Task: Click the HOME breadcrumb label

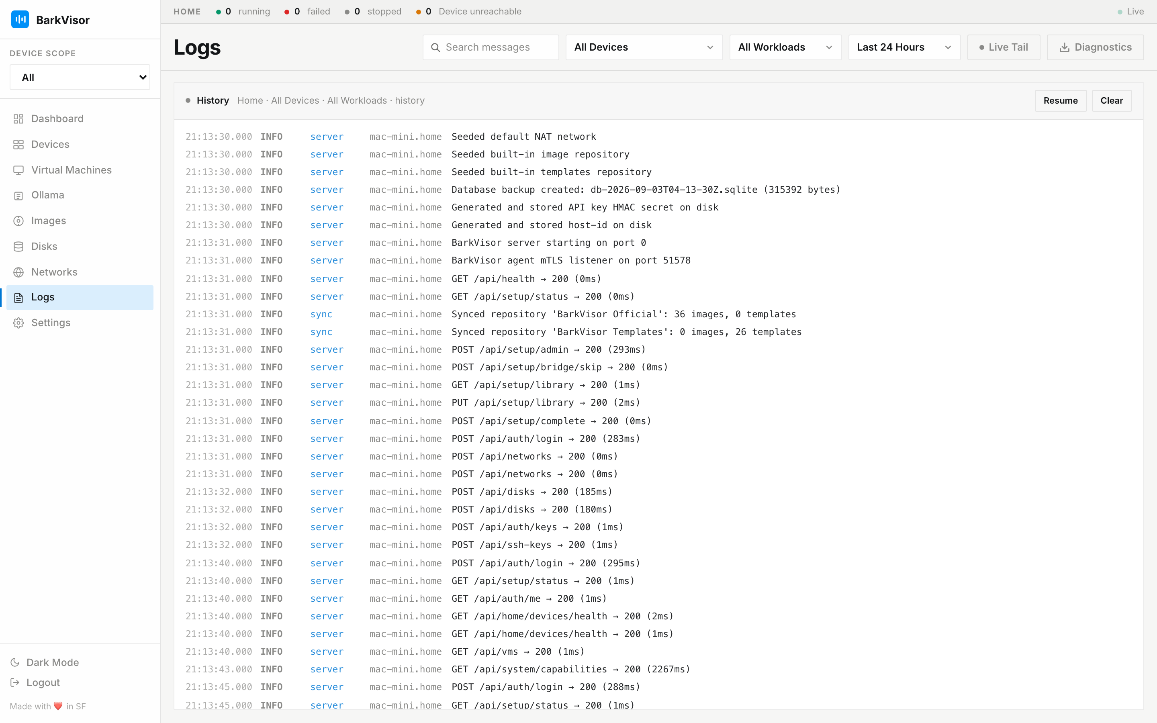Action: click(x=187, y=12)
